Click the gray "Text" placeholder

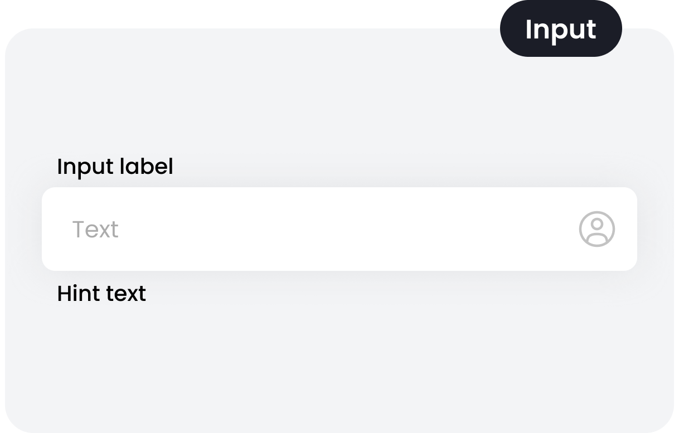pos(95,230)
